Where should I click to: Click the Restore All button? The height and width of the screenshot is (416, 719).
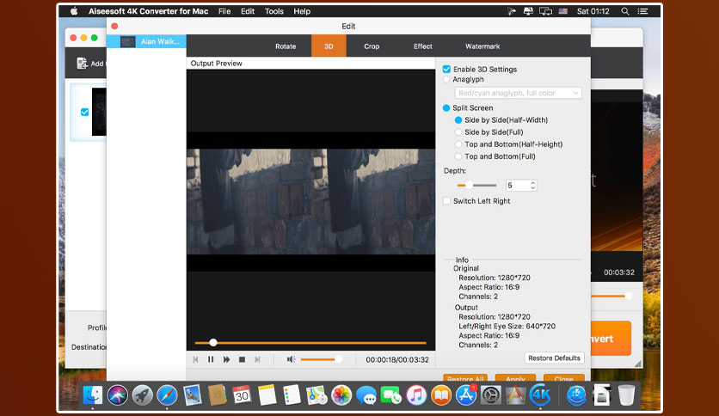(x=465, y=378)
